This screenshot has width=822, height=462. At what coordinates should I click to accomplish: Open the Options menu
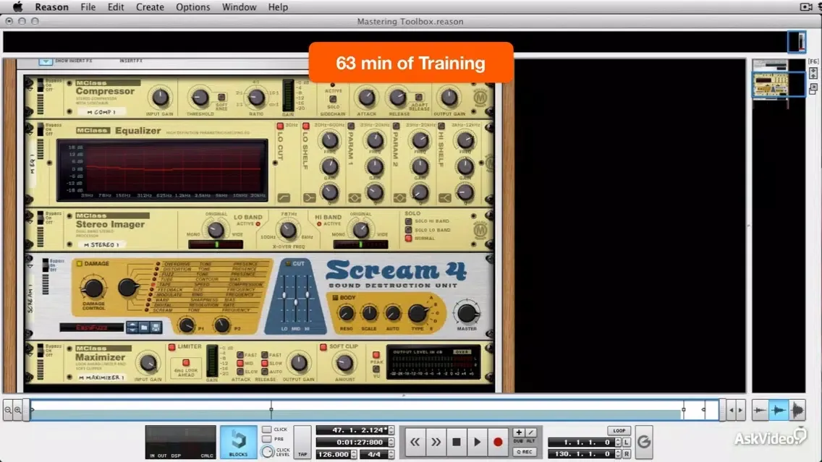[x=192, y=7]
